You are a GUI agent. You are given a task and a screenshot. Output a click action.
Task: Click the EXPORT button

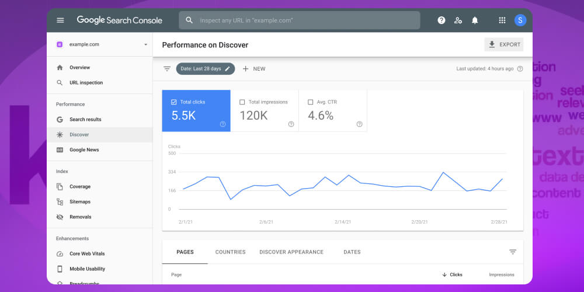[x=504, y=44]
